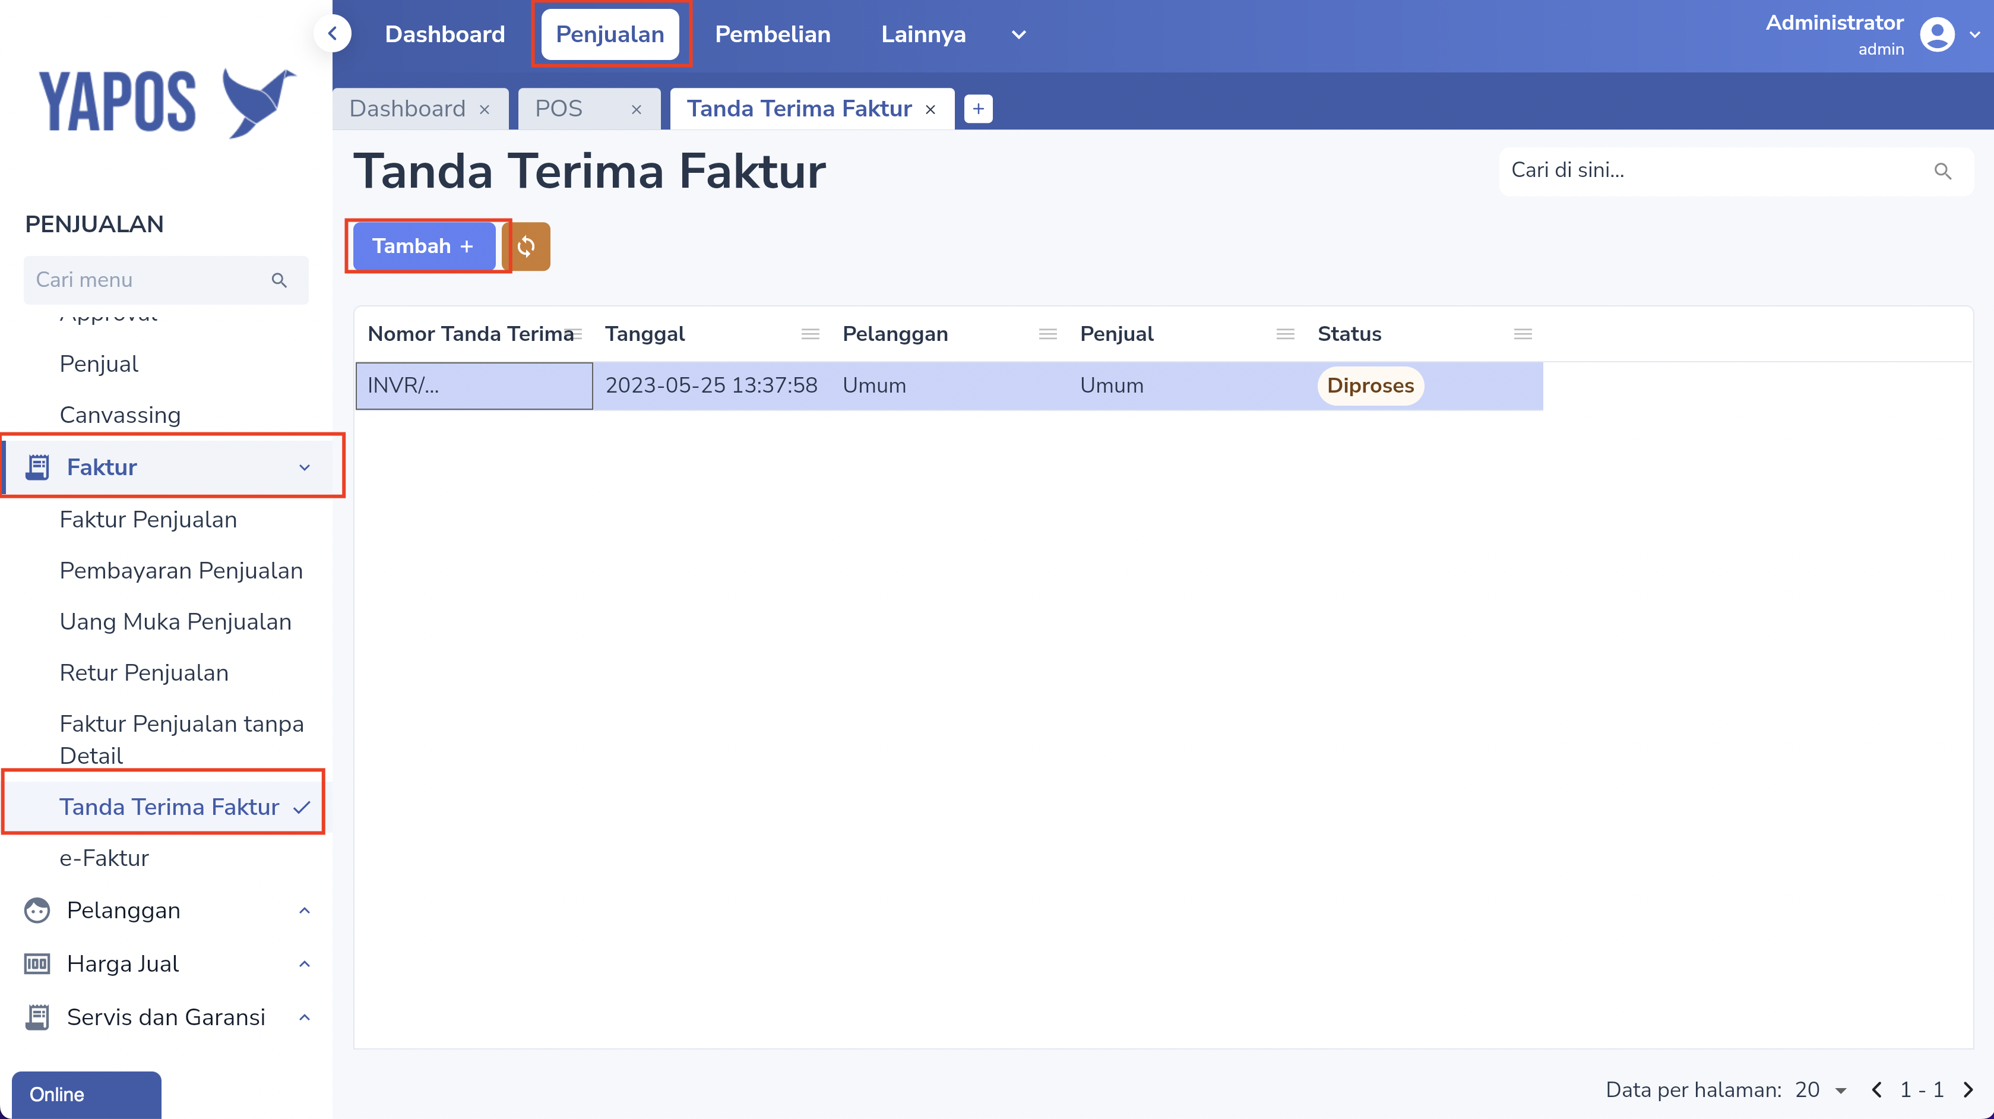
Task: Go to next page arrow in pagination
Action: tap(1968, 1090)
